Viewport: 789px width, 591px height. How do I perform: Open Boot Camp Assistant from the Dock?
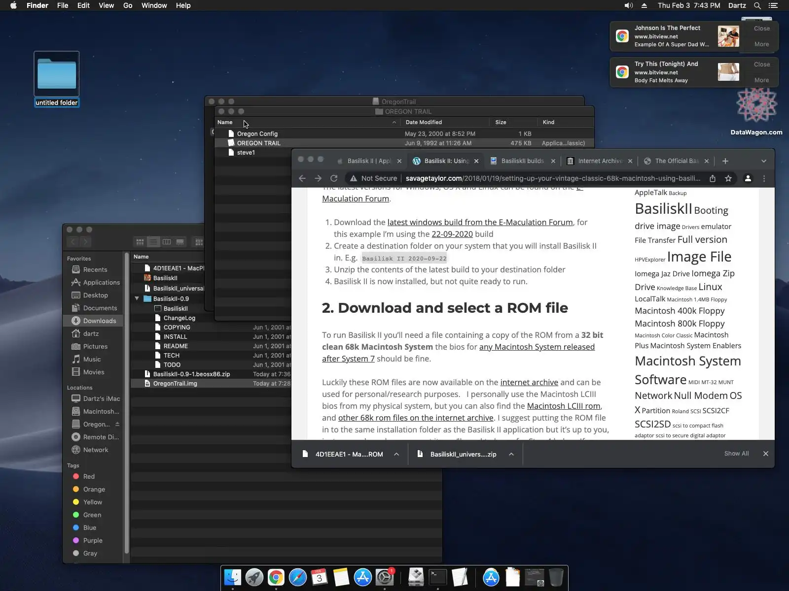click(x=416, y=577)
